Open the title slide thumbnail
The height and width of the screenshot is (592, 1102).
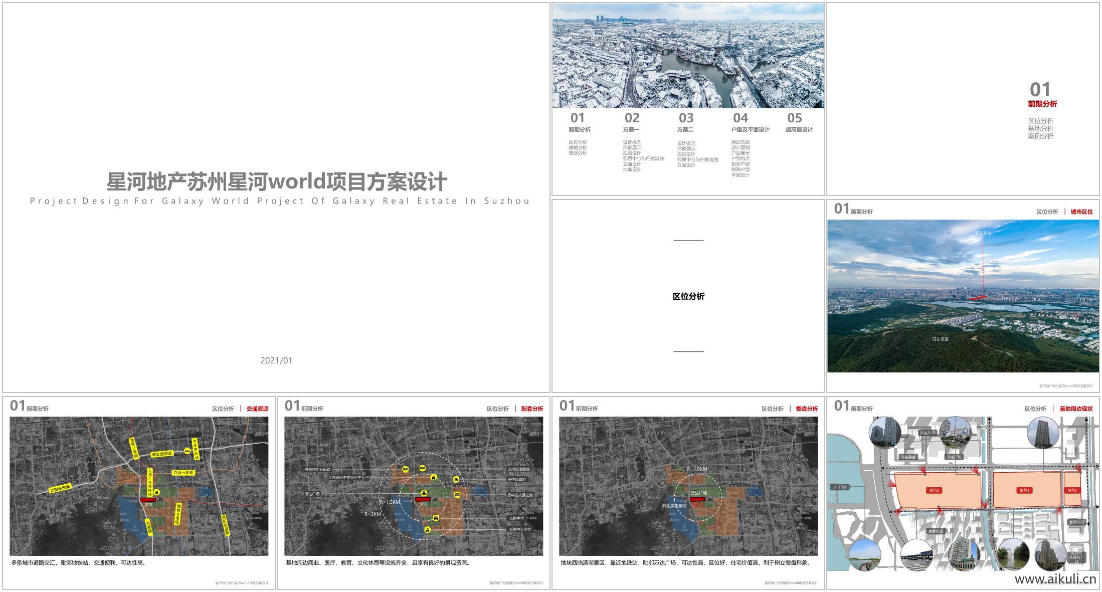coord(276,197)
